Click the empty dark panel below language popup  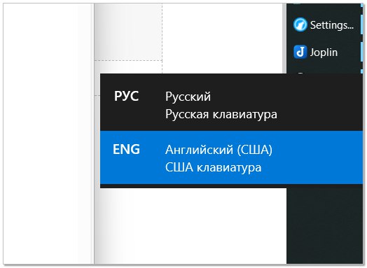(x=324, y=226)
